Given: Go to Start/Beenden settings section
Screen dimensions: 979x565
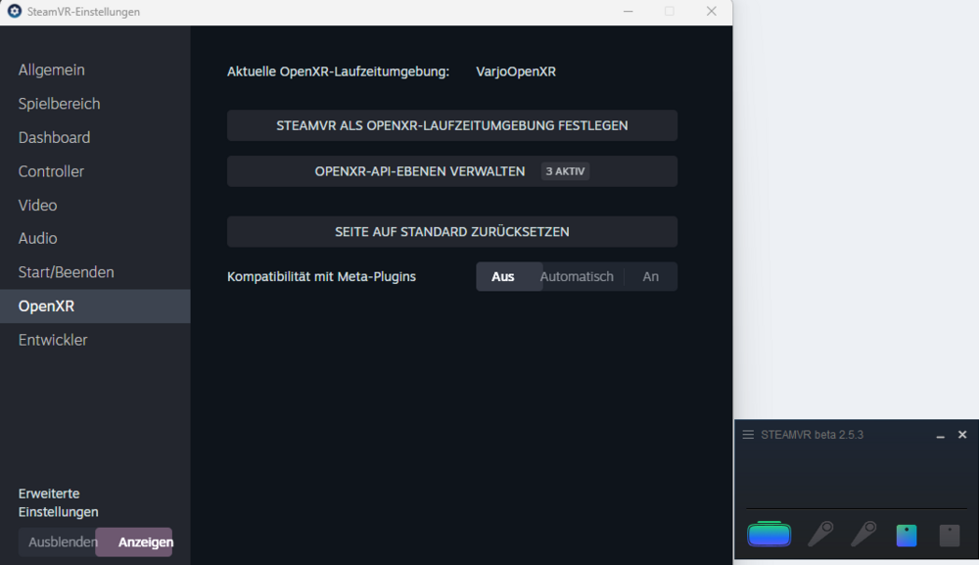Looking at the screenshot, I should click(95, 272).
